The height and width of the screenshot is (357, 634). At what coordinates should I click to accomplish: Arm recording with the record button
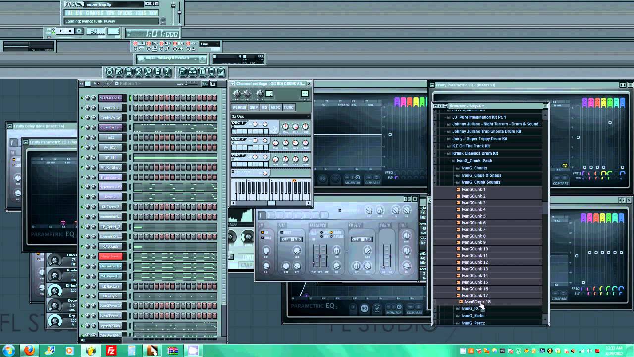coord(79,31)
